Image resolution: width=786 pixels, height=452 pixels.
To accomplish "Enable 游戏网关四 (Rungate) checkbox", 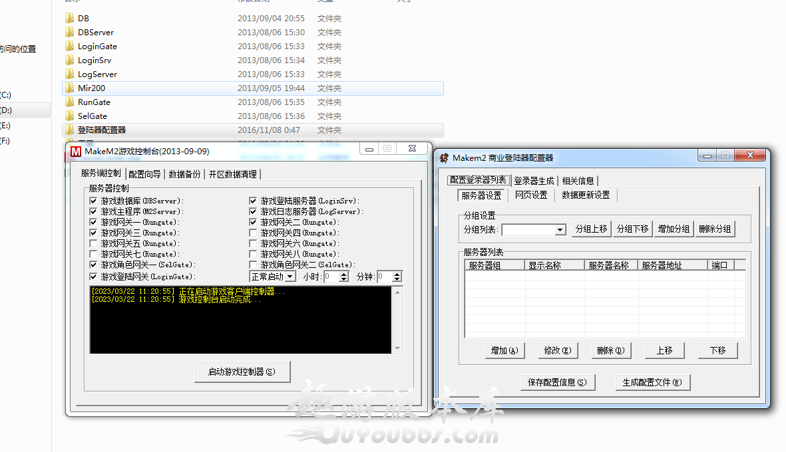I will 253,233.
